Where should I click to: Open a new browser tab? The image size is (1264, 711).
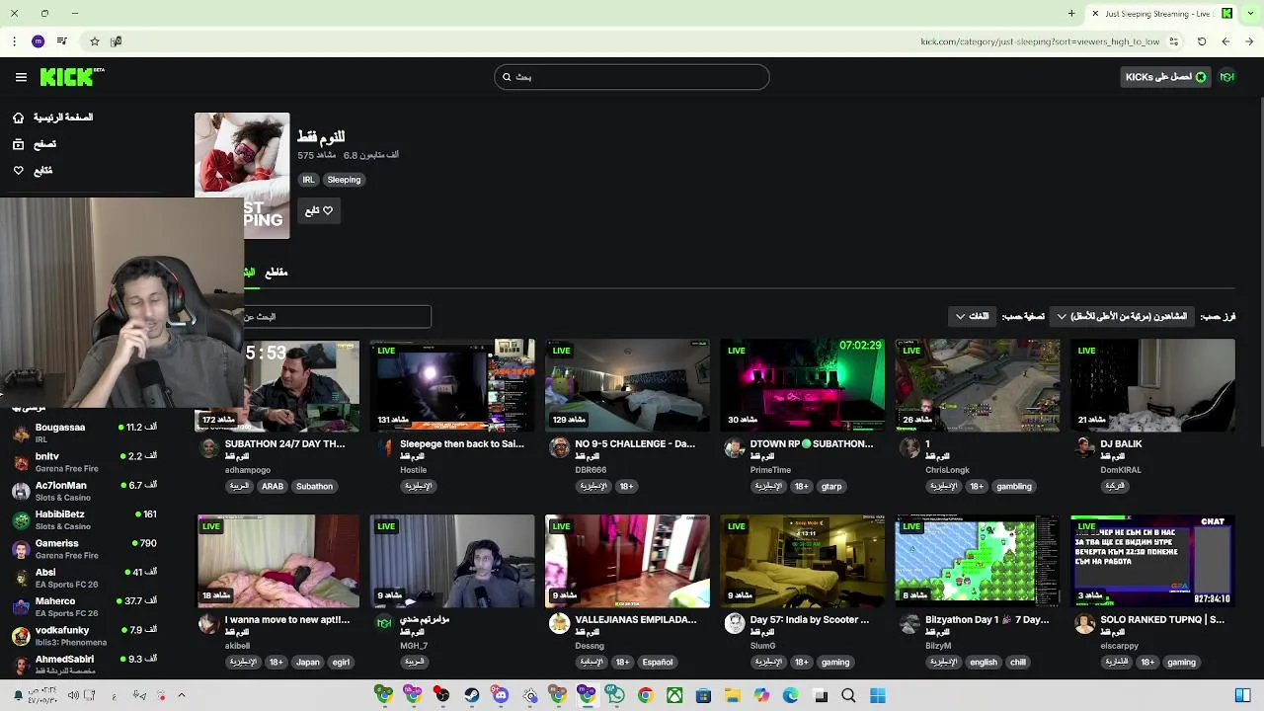pyautogui.click(x=1071, y=14)
